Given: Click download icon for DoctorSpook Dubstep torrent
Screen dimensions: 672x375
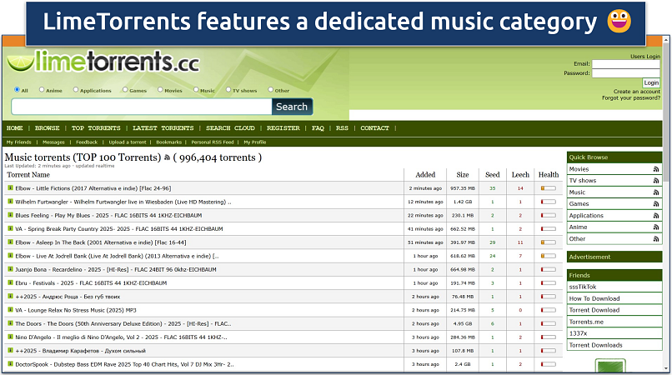Looking at the screenshot, I should coord(10,364).
